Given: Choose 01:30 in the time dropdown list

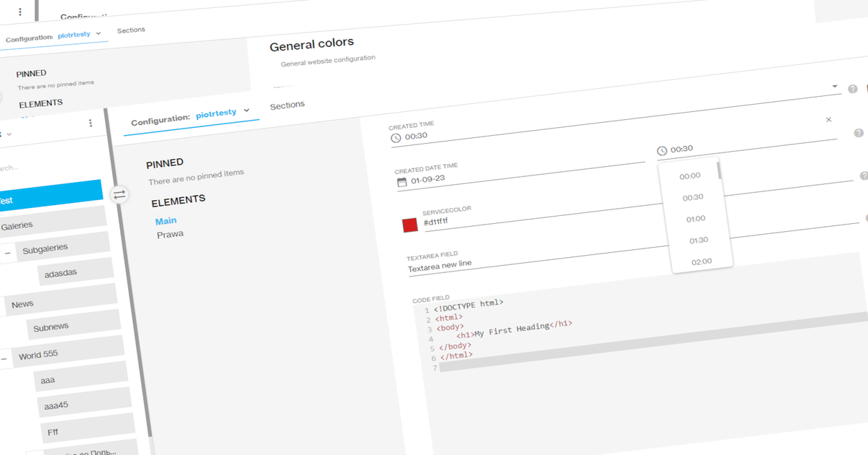Looking at the screenshot, I should tap(699, 240).
